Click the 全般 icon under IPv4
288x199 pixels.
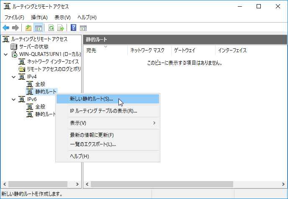(30, 84)
